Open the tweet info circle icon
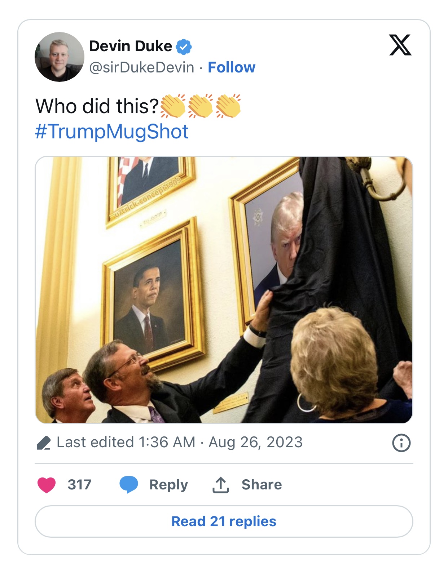This screenshot has width=448, height=564. tap(401, 443)
